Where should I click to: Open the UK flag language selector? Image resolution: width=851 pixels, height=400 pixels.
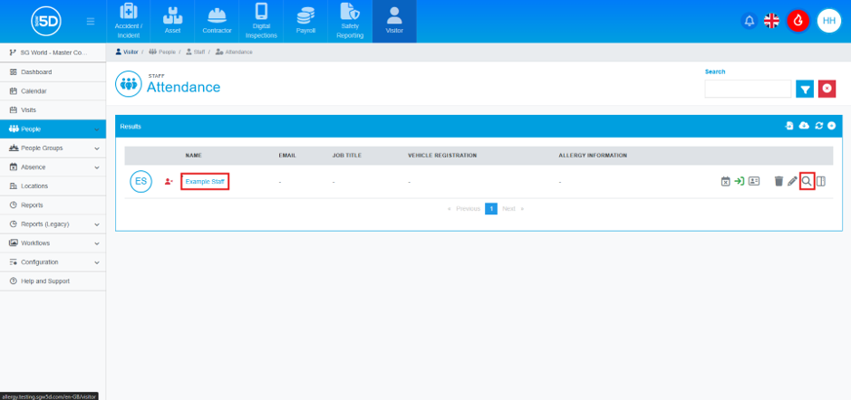click(771, 21)
